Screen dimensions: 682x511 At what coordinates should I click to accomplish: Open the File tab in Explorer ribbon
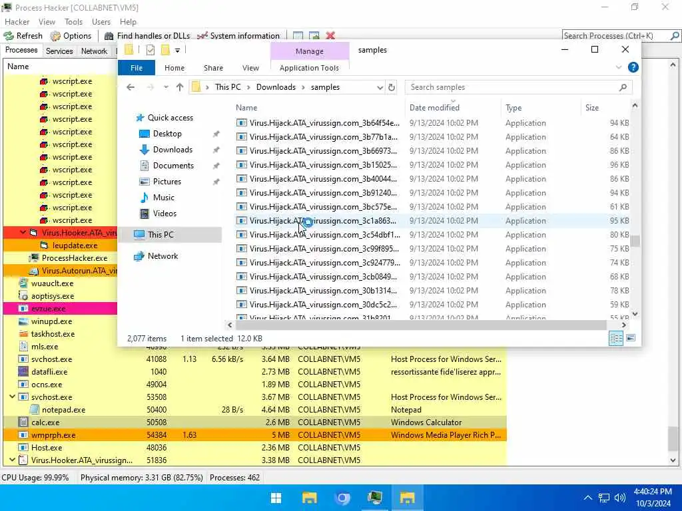pyautogui.click(x=137, y=68)
